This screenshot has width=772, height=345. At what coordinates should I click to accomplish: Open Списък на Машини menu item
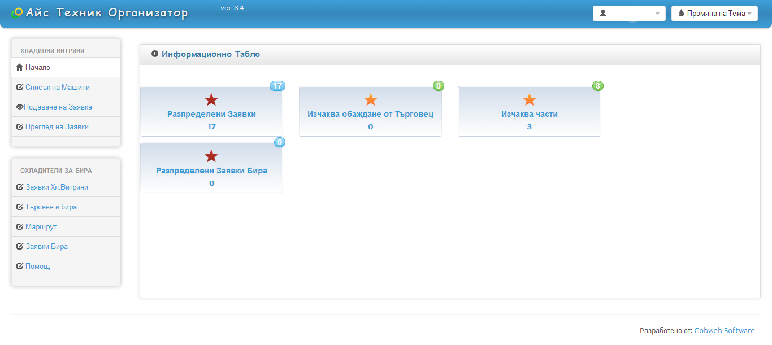click(66, 88)
